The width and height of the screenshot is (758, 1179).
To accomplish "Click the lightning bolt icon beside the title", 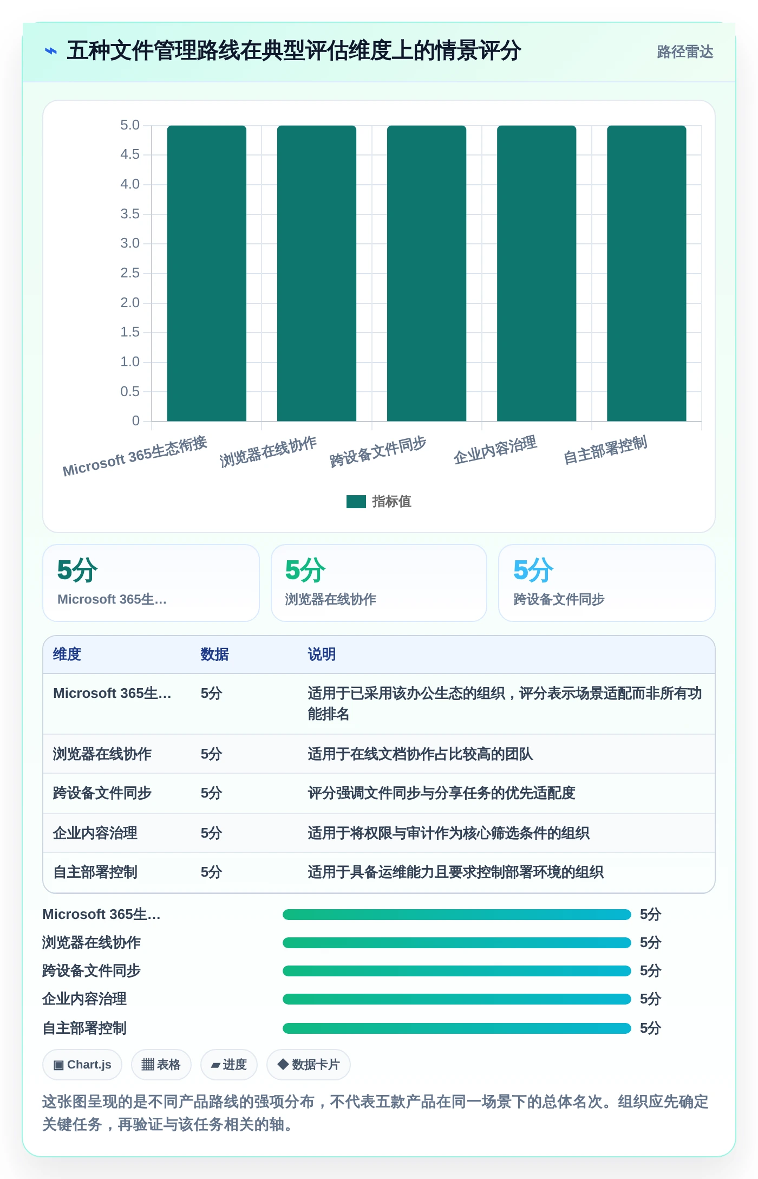I will coord(50,51).
